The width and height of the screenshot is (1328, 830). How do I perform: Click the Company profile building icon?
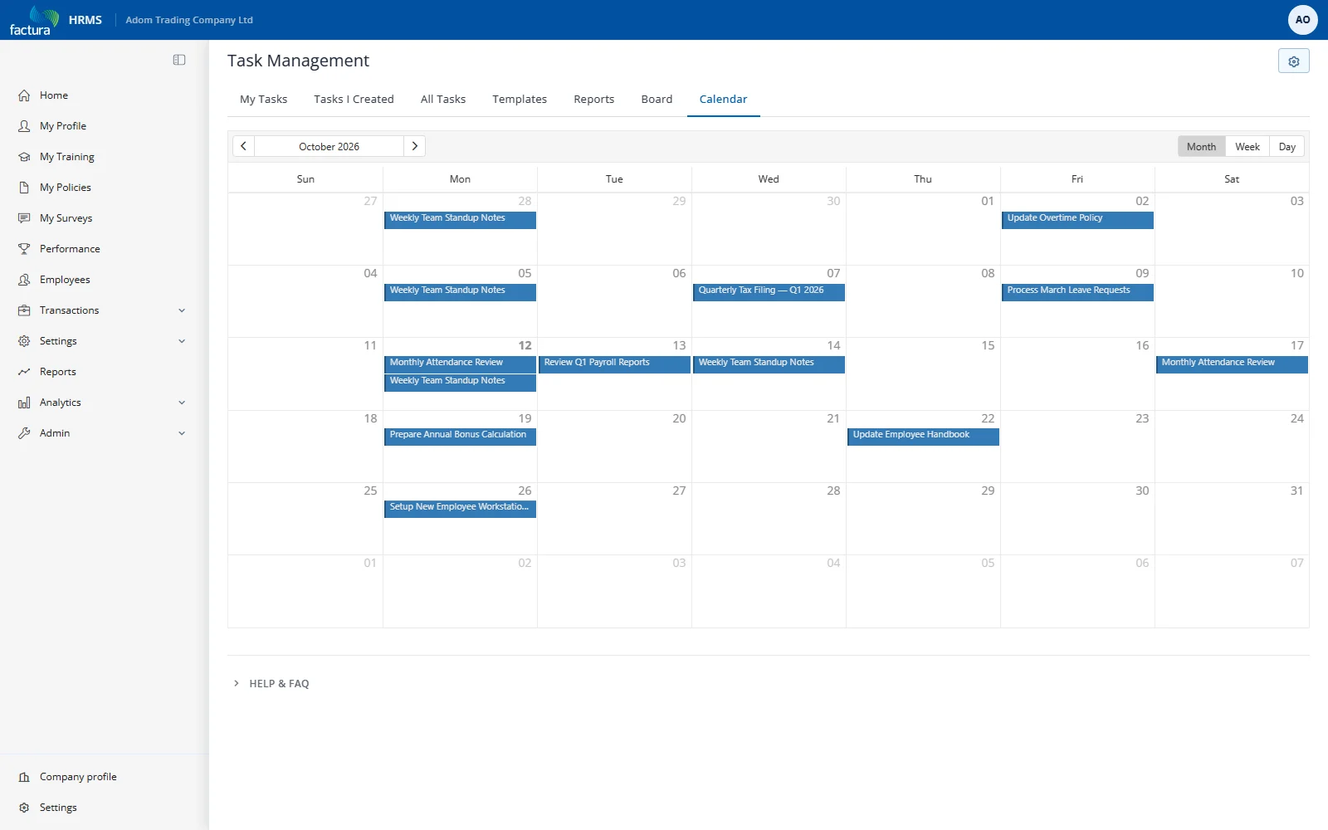pos(24,777)
